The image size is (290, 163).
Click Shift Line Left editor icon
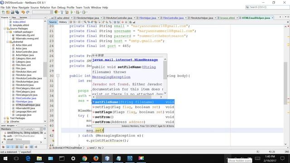tap(115, 22)
